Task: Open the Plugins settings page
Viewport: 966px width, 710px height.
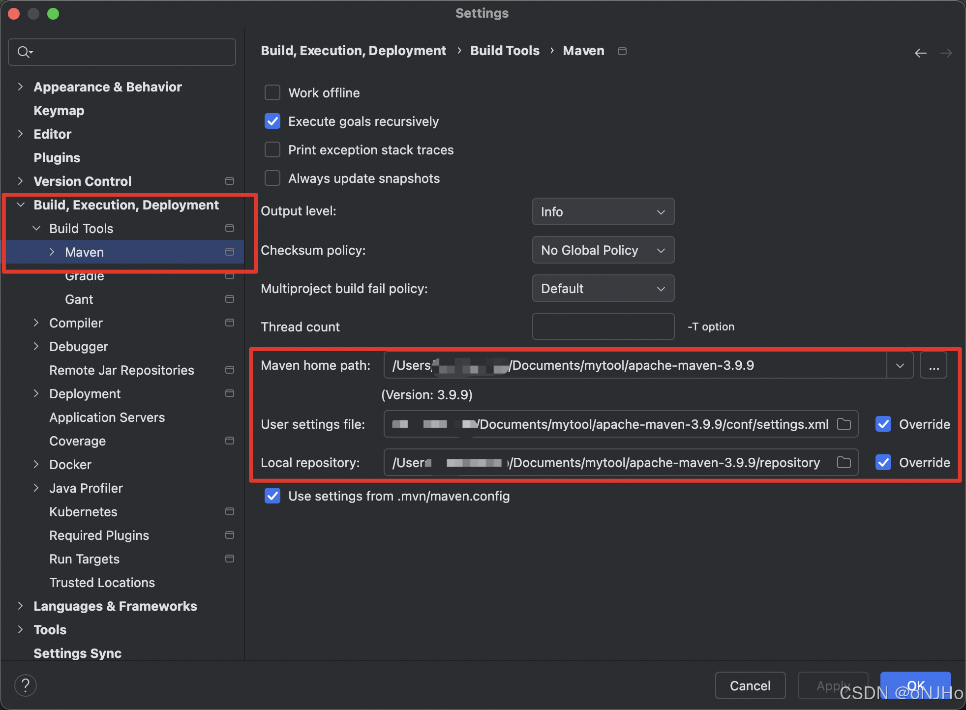Action: tap(57, 158)
